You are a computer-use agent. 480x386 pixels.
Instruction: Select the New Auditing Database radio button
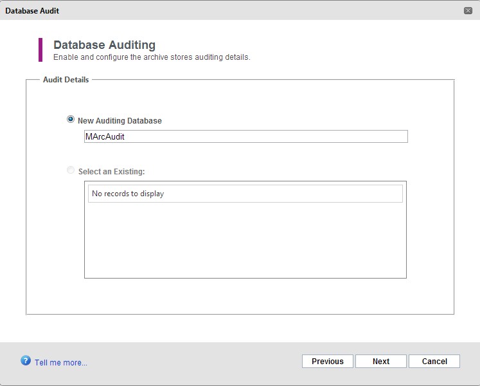(71, 119)
